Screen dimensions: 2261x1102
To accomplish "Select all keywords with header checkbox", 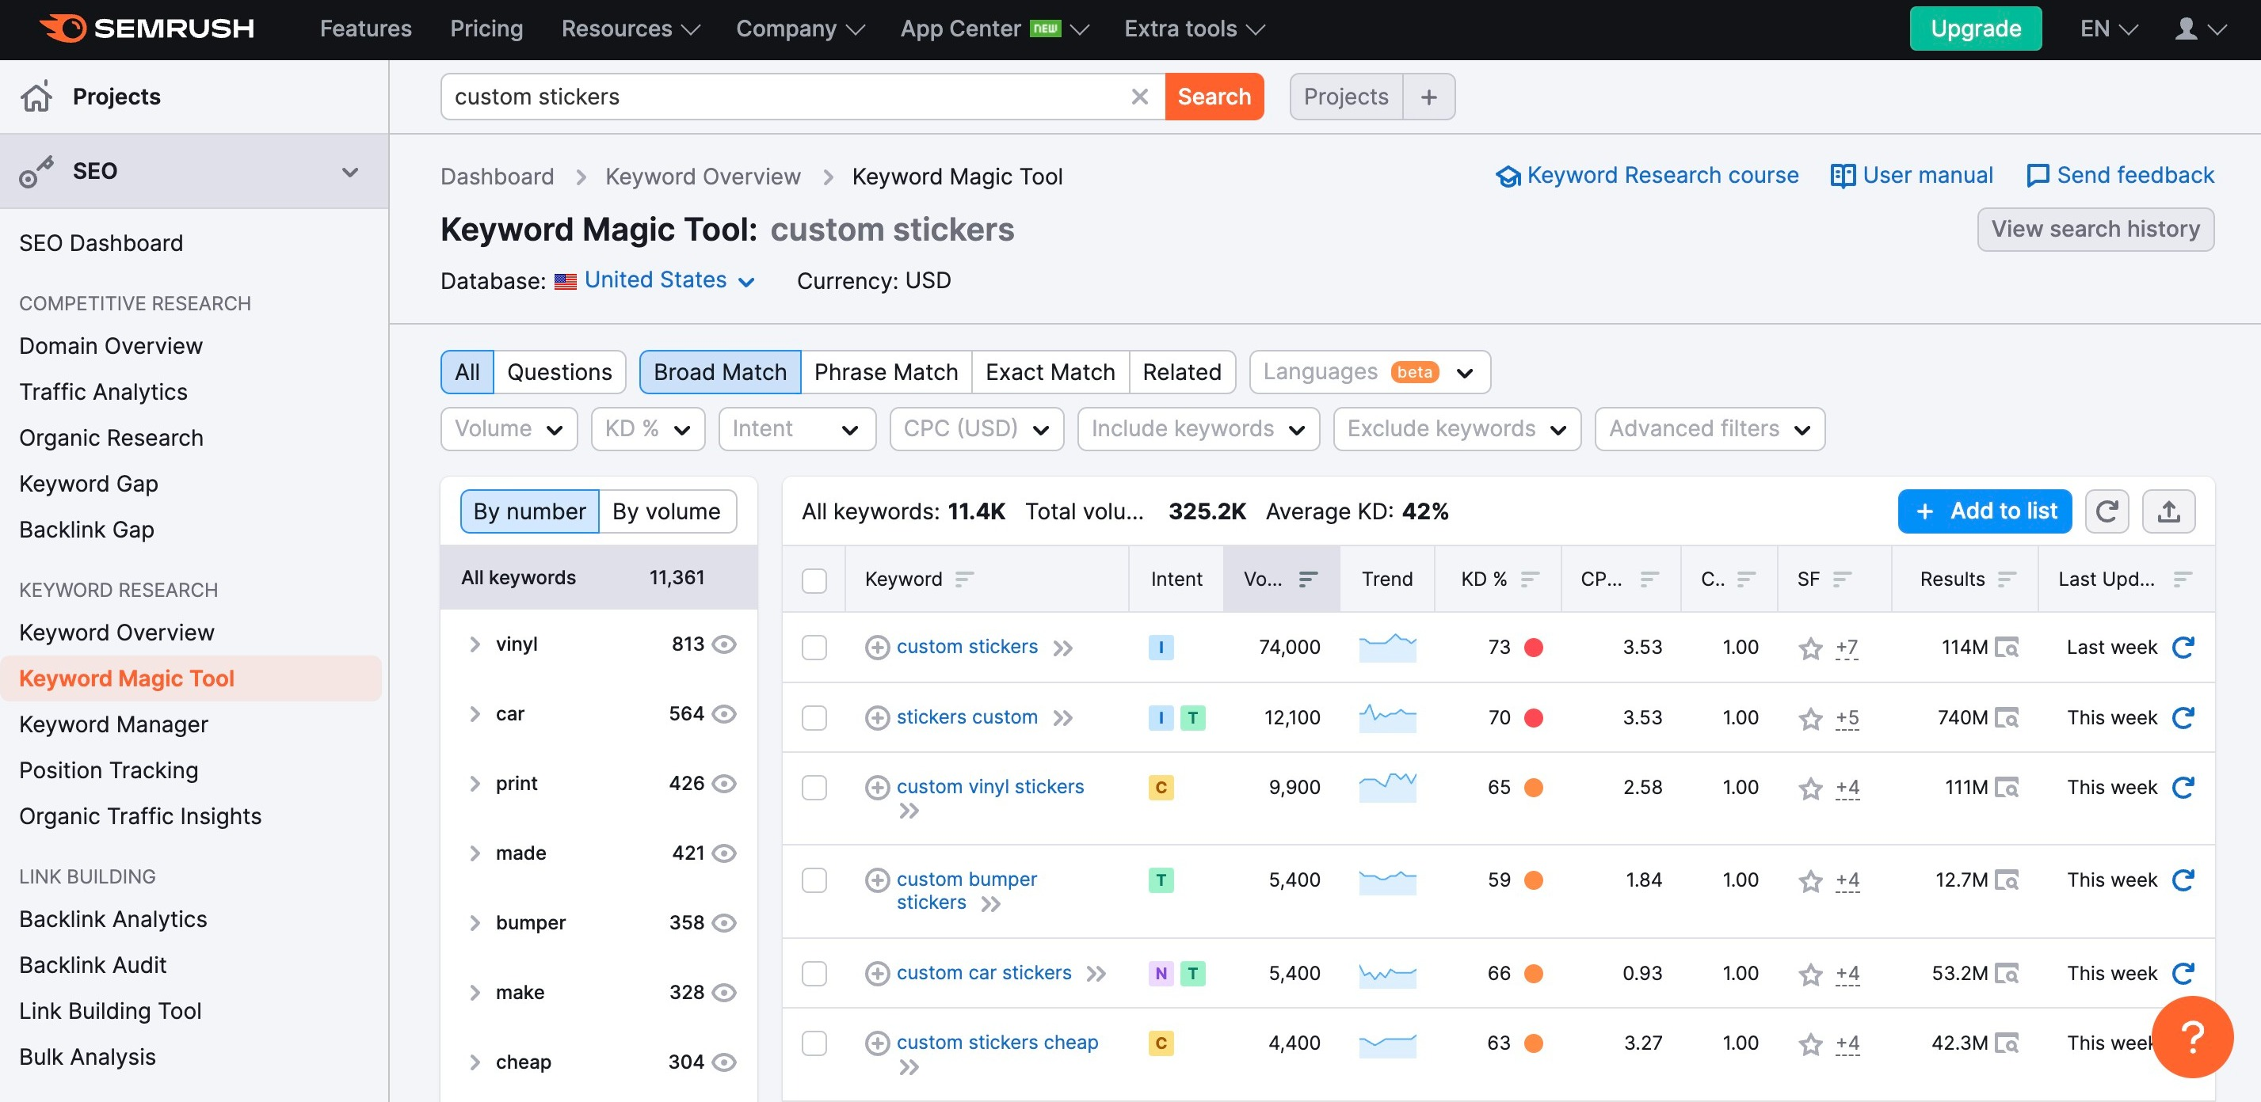I will click(814, 580).
